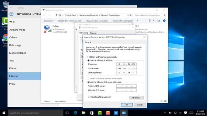The image size is (207, 116).
Task: Click the search magnifier icon
Action: click(164, 15)
